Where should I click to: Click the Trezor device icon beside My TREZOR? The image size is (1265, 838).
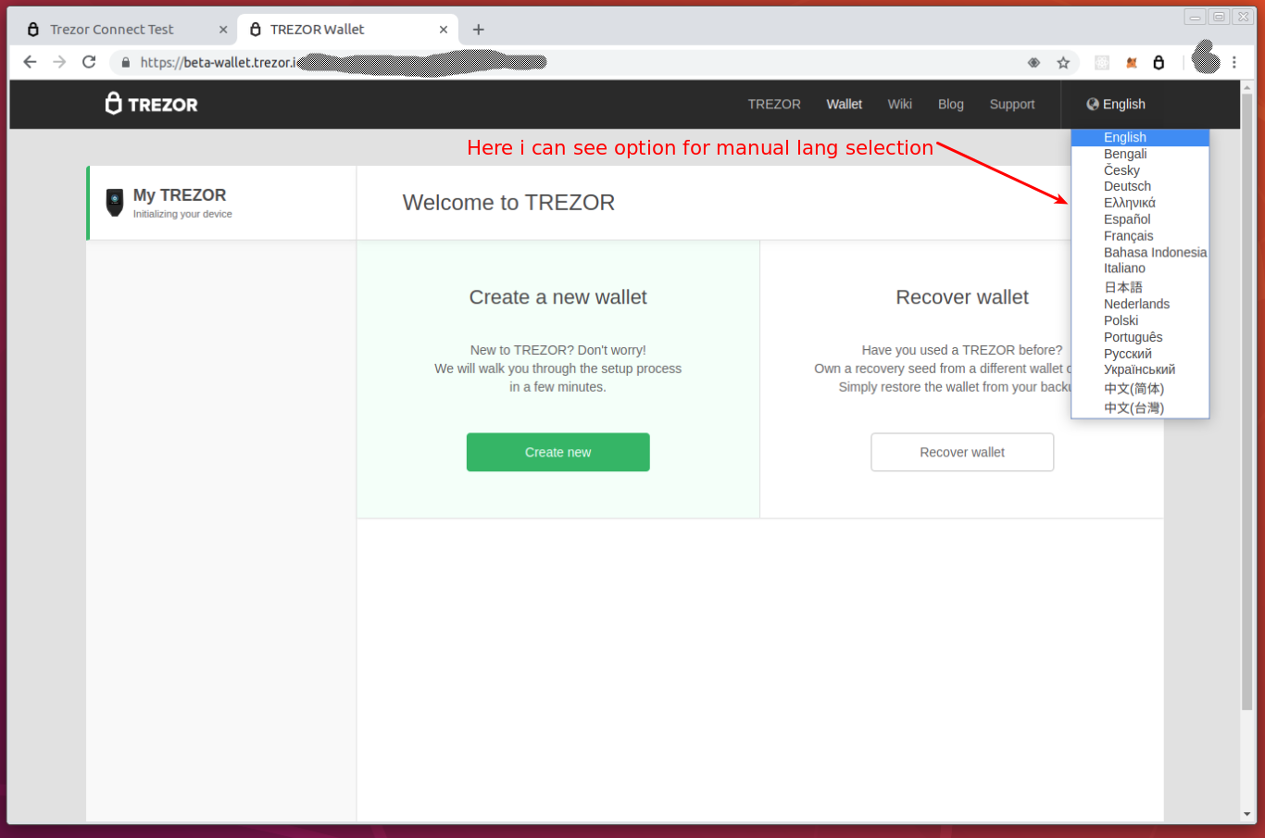[114, 202]
